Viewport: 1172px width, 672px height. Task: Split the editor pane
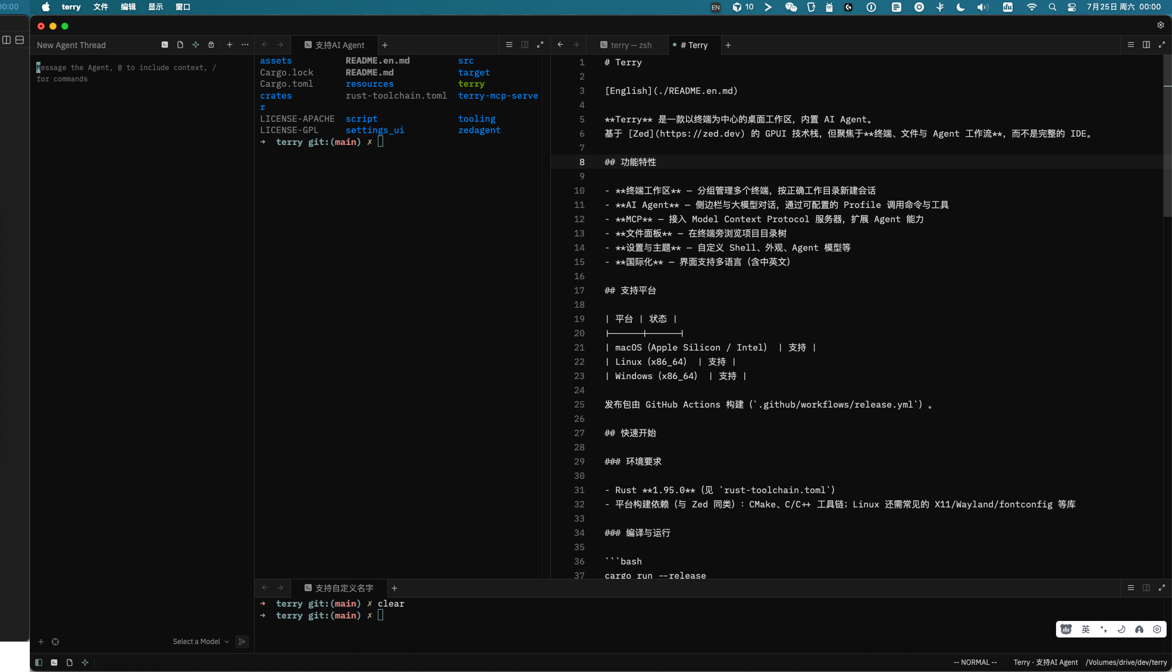point(1146,45)
